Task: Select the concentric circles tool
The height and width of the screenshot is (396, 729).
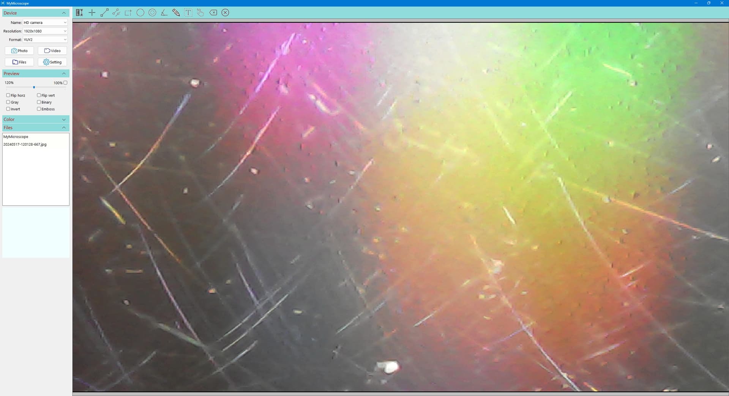Action: [152, 13]
